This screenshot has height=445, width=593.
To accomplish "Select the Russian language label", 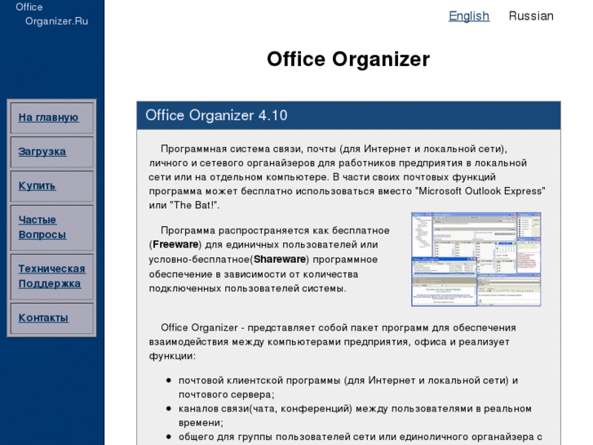I will (x=531, y=16).
